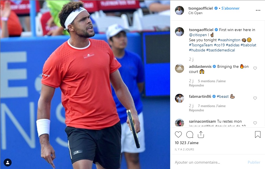Focus the Ajouter un commentaire field
Screen dimensions: 265x169
coord(210,162)
